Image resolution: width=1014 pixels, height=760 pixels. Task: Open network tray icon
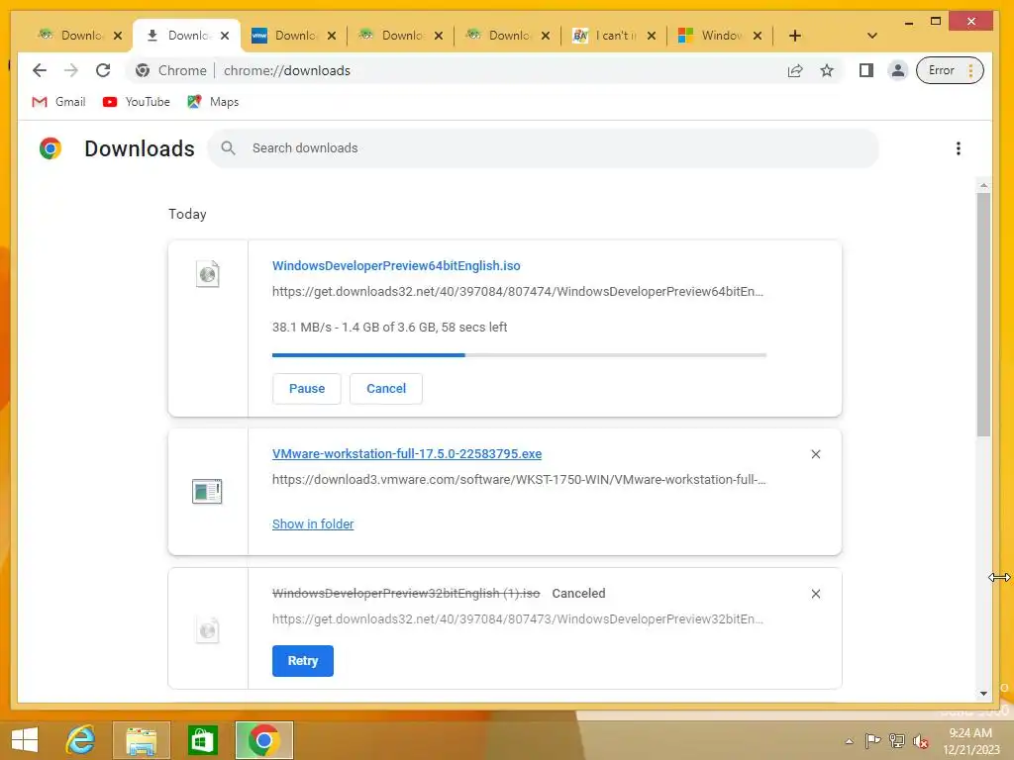click(x=897, y=740)
